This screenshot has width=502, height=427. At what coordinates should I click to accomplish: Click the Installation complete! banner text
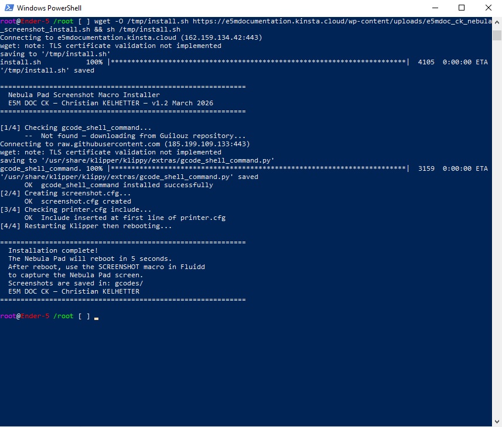53,250
